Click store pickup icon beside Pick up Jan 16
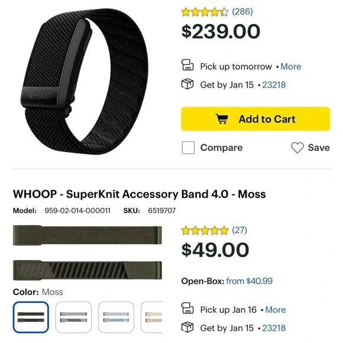The width and height of the screenshot is (343, 343). (x=187, y=308)
